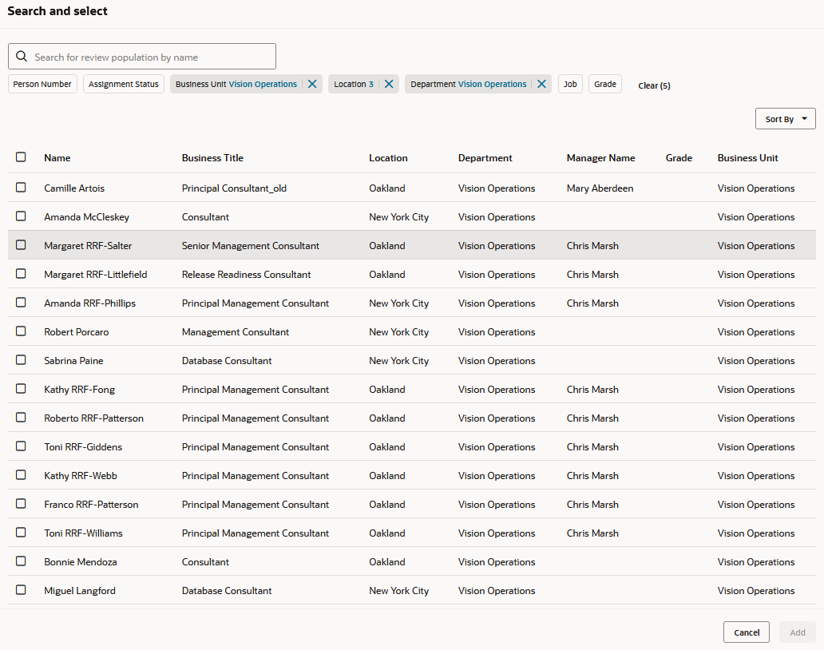Click the name Amanda McCleskey
Image resolution: width=824 pixels, height=650 pixels.
click(x=87, y=217)
